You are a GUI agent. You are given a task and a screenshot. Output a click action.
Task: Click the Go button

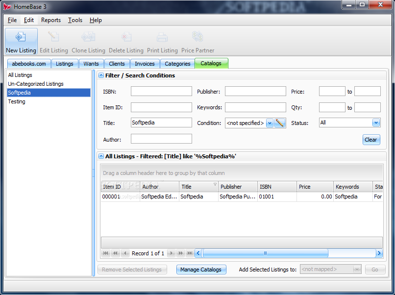[375, 270]
